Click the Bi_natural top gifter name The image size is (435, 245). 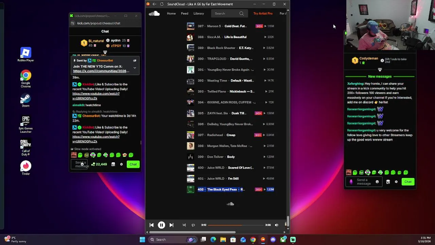(x=96, y=41)
